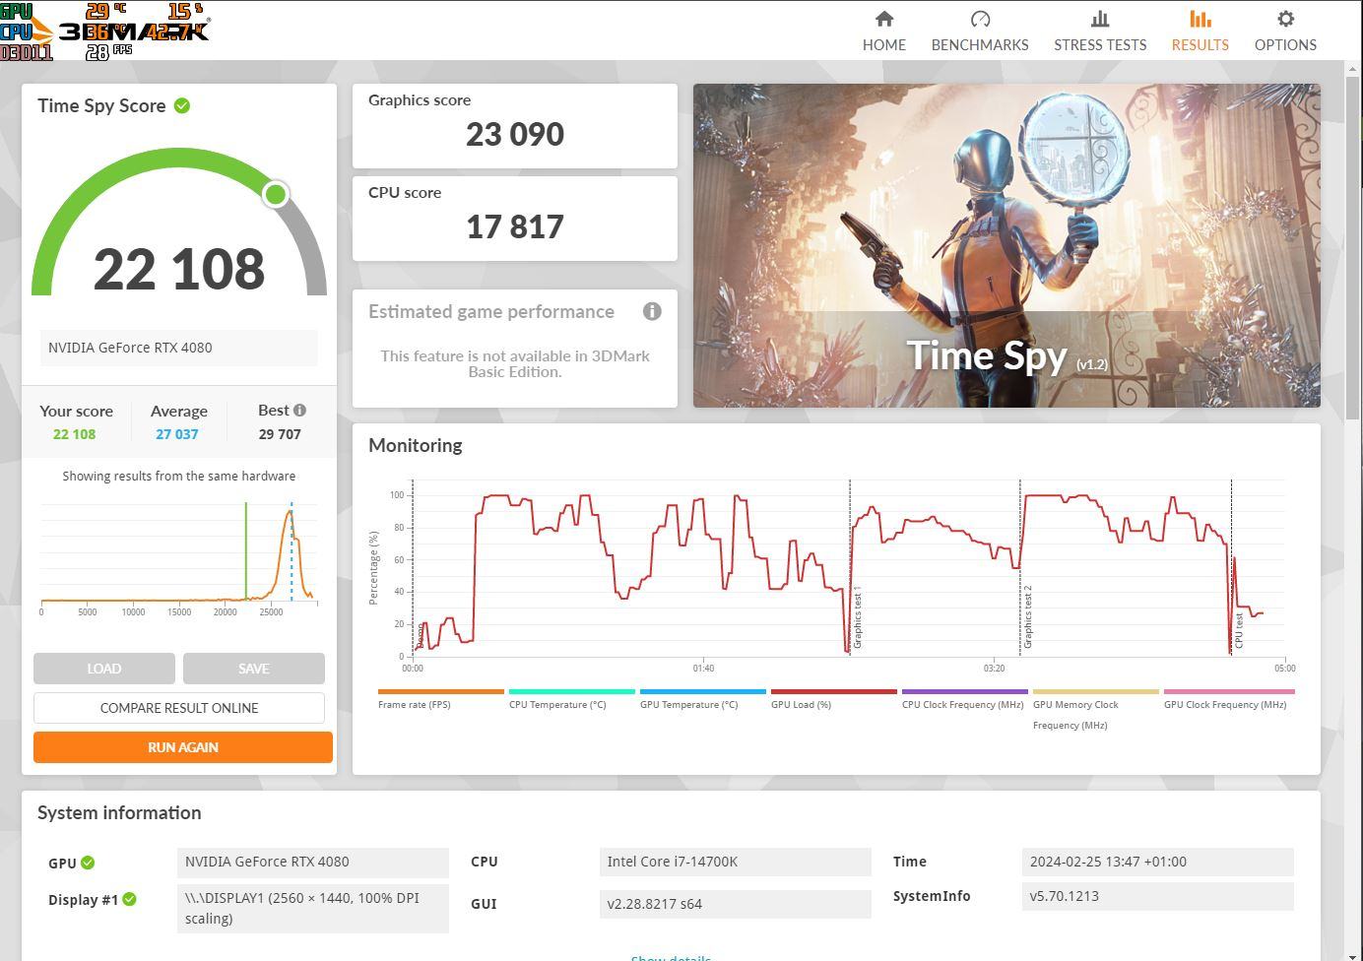Click the green GPU validation check icon

coord(88,863)
